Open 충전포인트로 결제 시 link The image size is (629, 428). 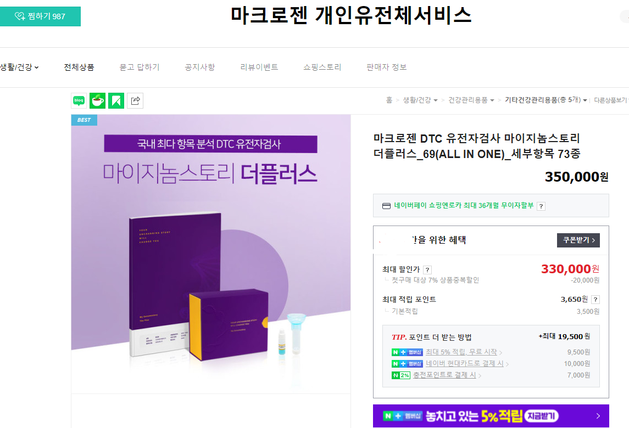click(444, 375)
